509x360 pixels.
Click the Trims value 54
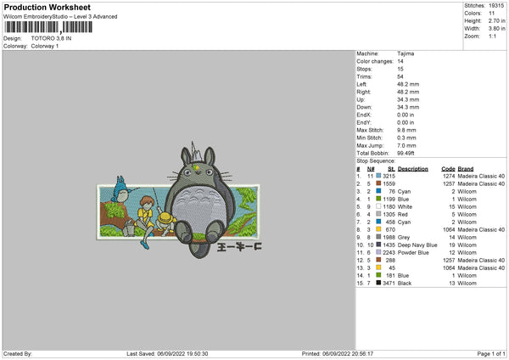click(400, 76)
